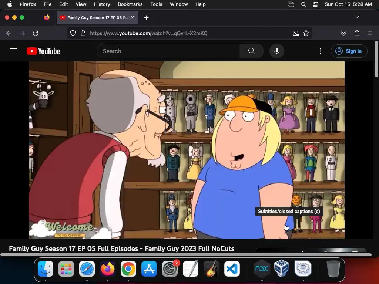Open Finder from the Dock
Viewport: 379px width, 284px height.
(46, 268)
